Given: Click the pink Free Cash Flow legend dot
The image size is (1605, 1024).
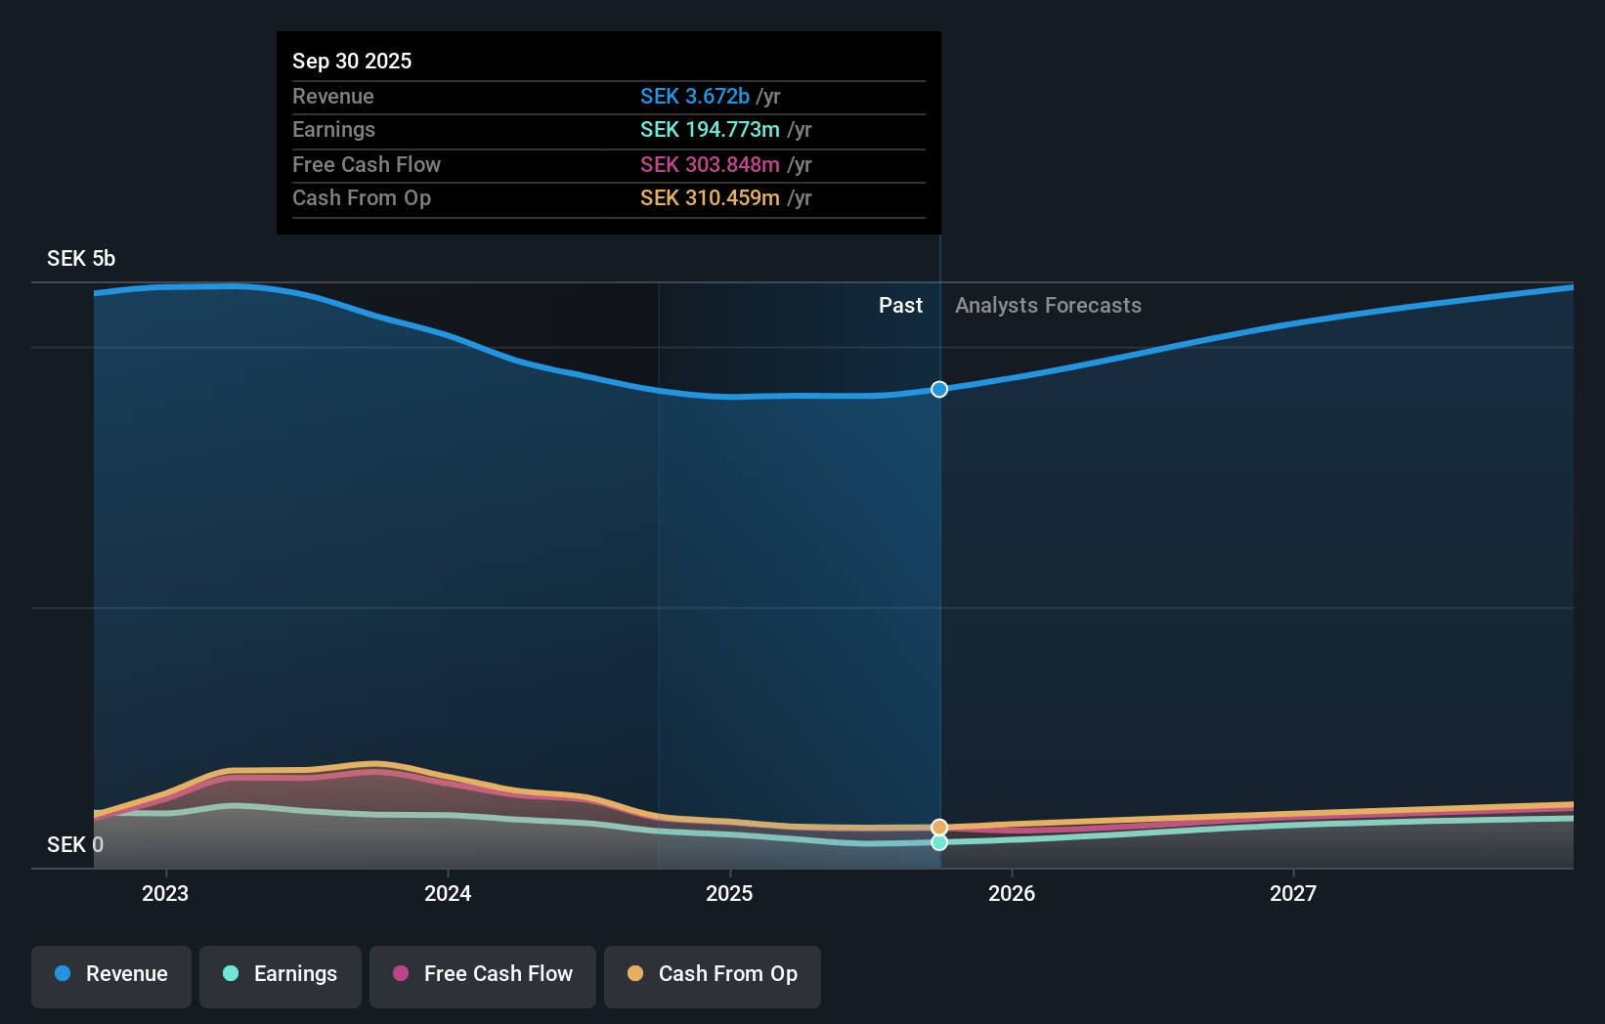Looking at the screenshot, I should click(x=399, y=975).
